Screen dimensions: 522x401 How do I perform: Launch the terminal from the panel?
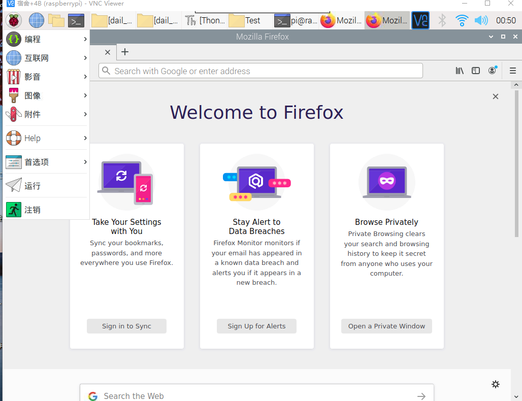click(76, 20)
